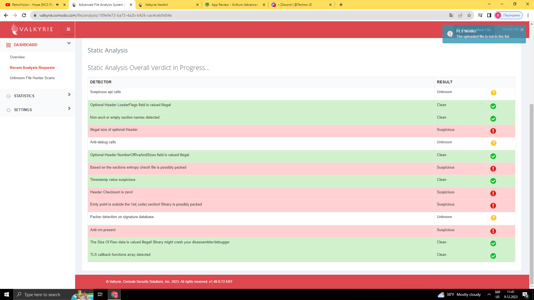This screenshot has height=300, width=534.
Task: Open Recent Analysis Requests
Action: coord(32,67)
